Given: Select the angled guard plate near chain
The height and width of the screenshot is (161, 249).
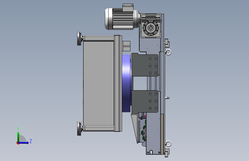Looking at the screenshot, I should 135,129.
